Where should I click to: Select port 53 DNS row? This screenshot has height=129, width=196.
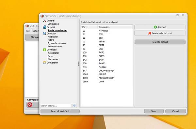point(107,49)
